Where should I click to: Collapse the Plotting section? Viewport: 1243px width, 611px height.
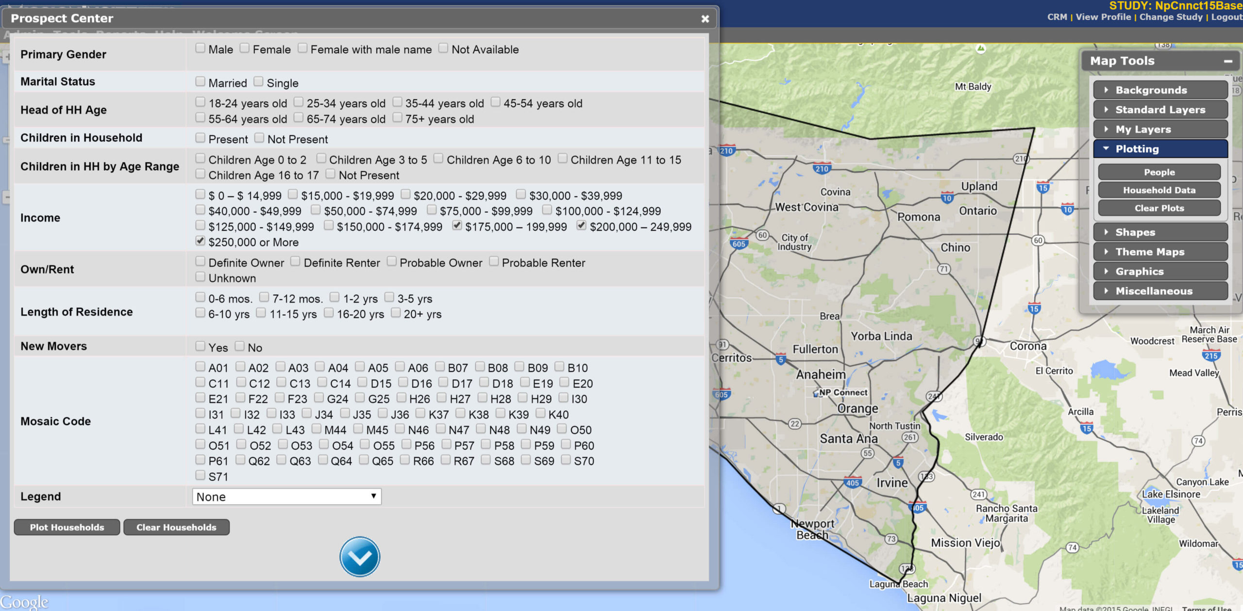(1160, 149)
